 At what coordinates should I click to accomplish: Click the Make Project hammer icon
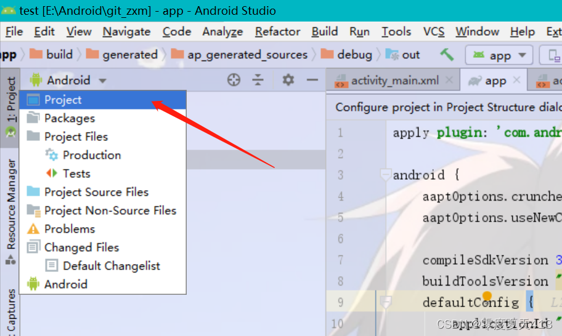click(x=447, y=55)
